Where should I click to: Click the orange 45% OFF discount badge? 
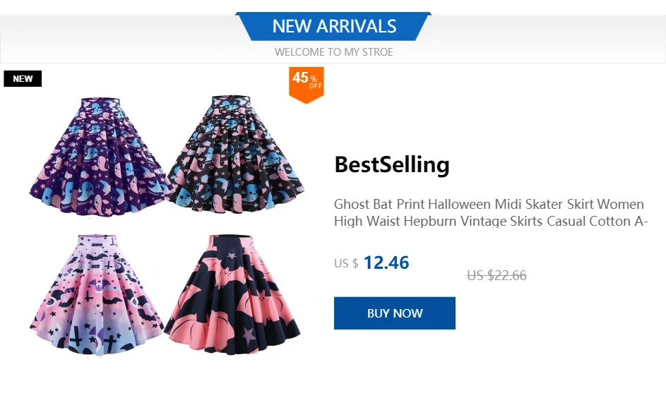tap(307, 83)
